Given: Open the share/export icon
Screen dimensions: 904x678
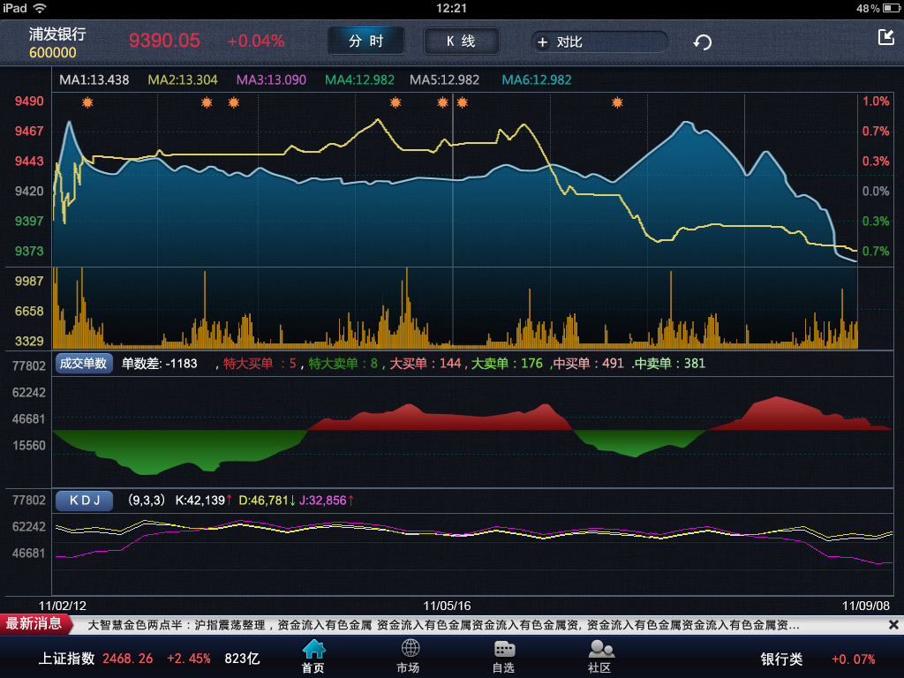Looking at the screenshot, I should (x=885, y=37).
